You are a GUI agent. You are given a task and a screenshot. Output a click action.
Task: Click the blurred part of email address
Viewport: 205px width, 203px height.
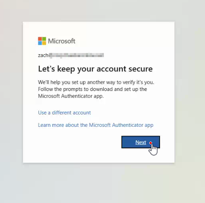click(76, 55)
